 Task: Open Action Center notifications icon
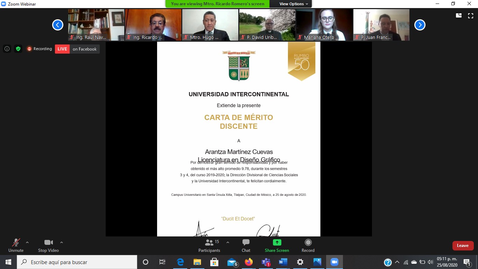[x=468, y=262]
